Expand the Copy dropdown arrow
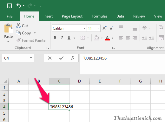 pos(35,33)
